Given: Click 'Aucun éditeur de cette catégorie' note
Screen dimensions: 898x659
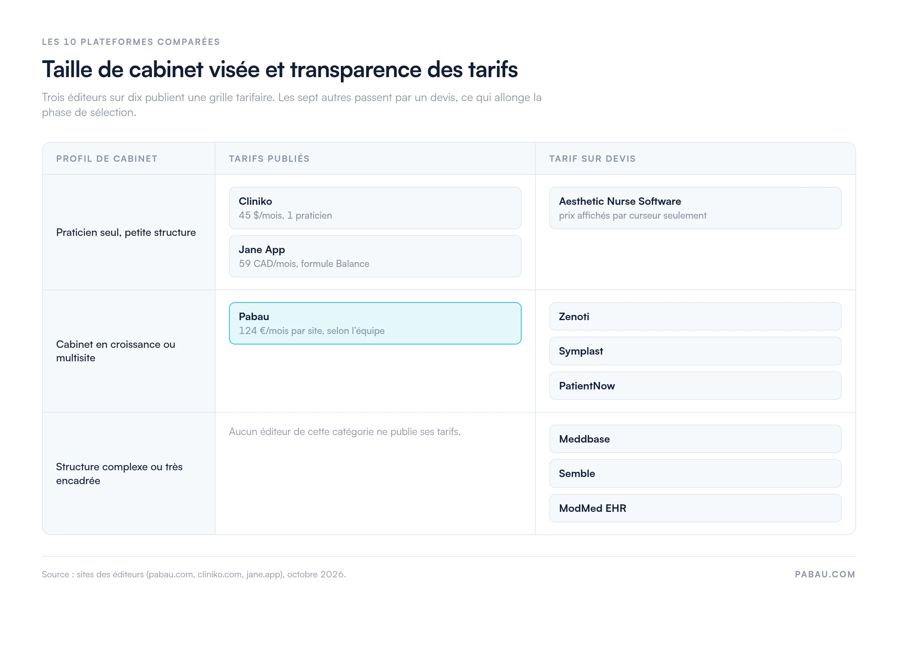Looking at the screenshot, I should [345, 432].
